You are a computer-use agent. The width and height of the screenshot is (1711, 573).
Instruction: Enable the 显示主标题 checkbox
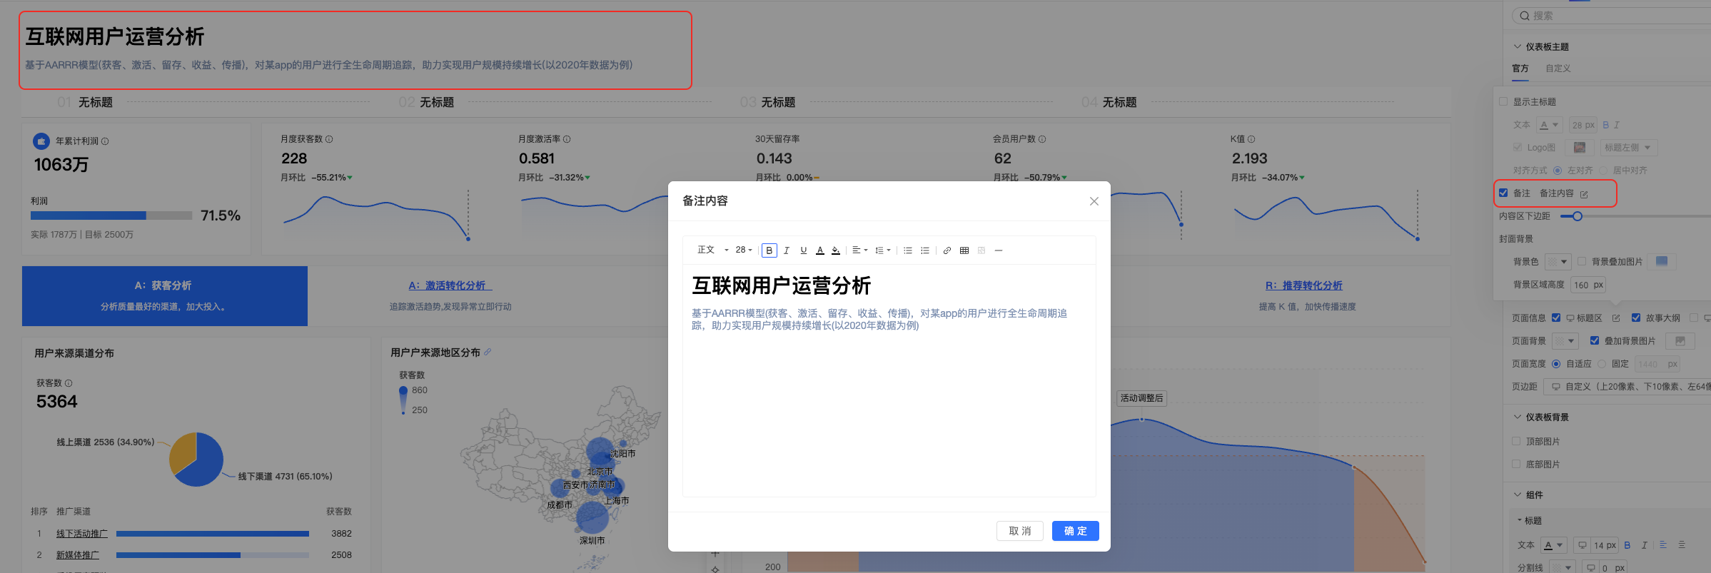[x=1503, y=102]
